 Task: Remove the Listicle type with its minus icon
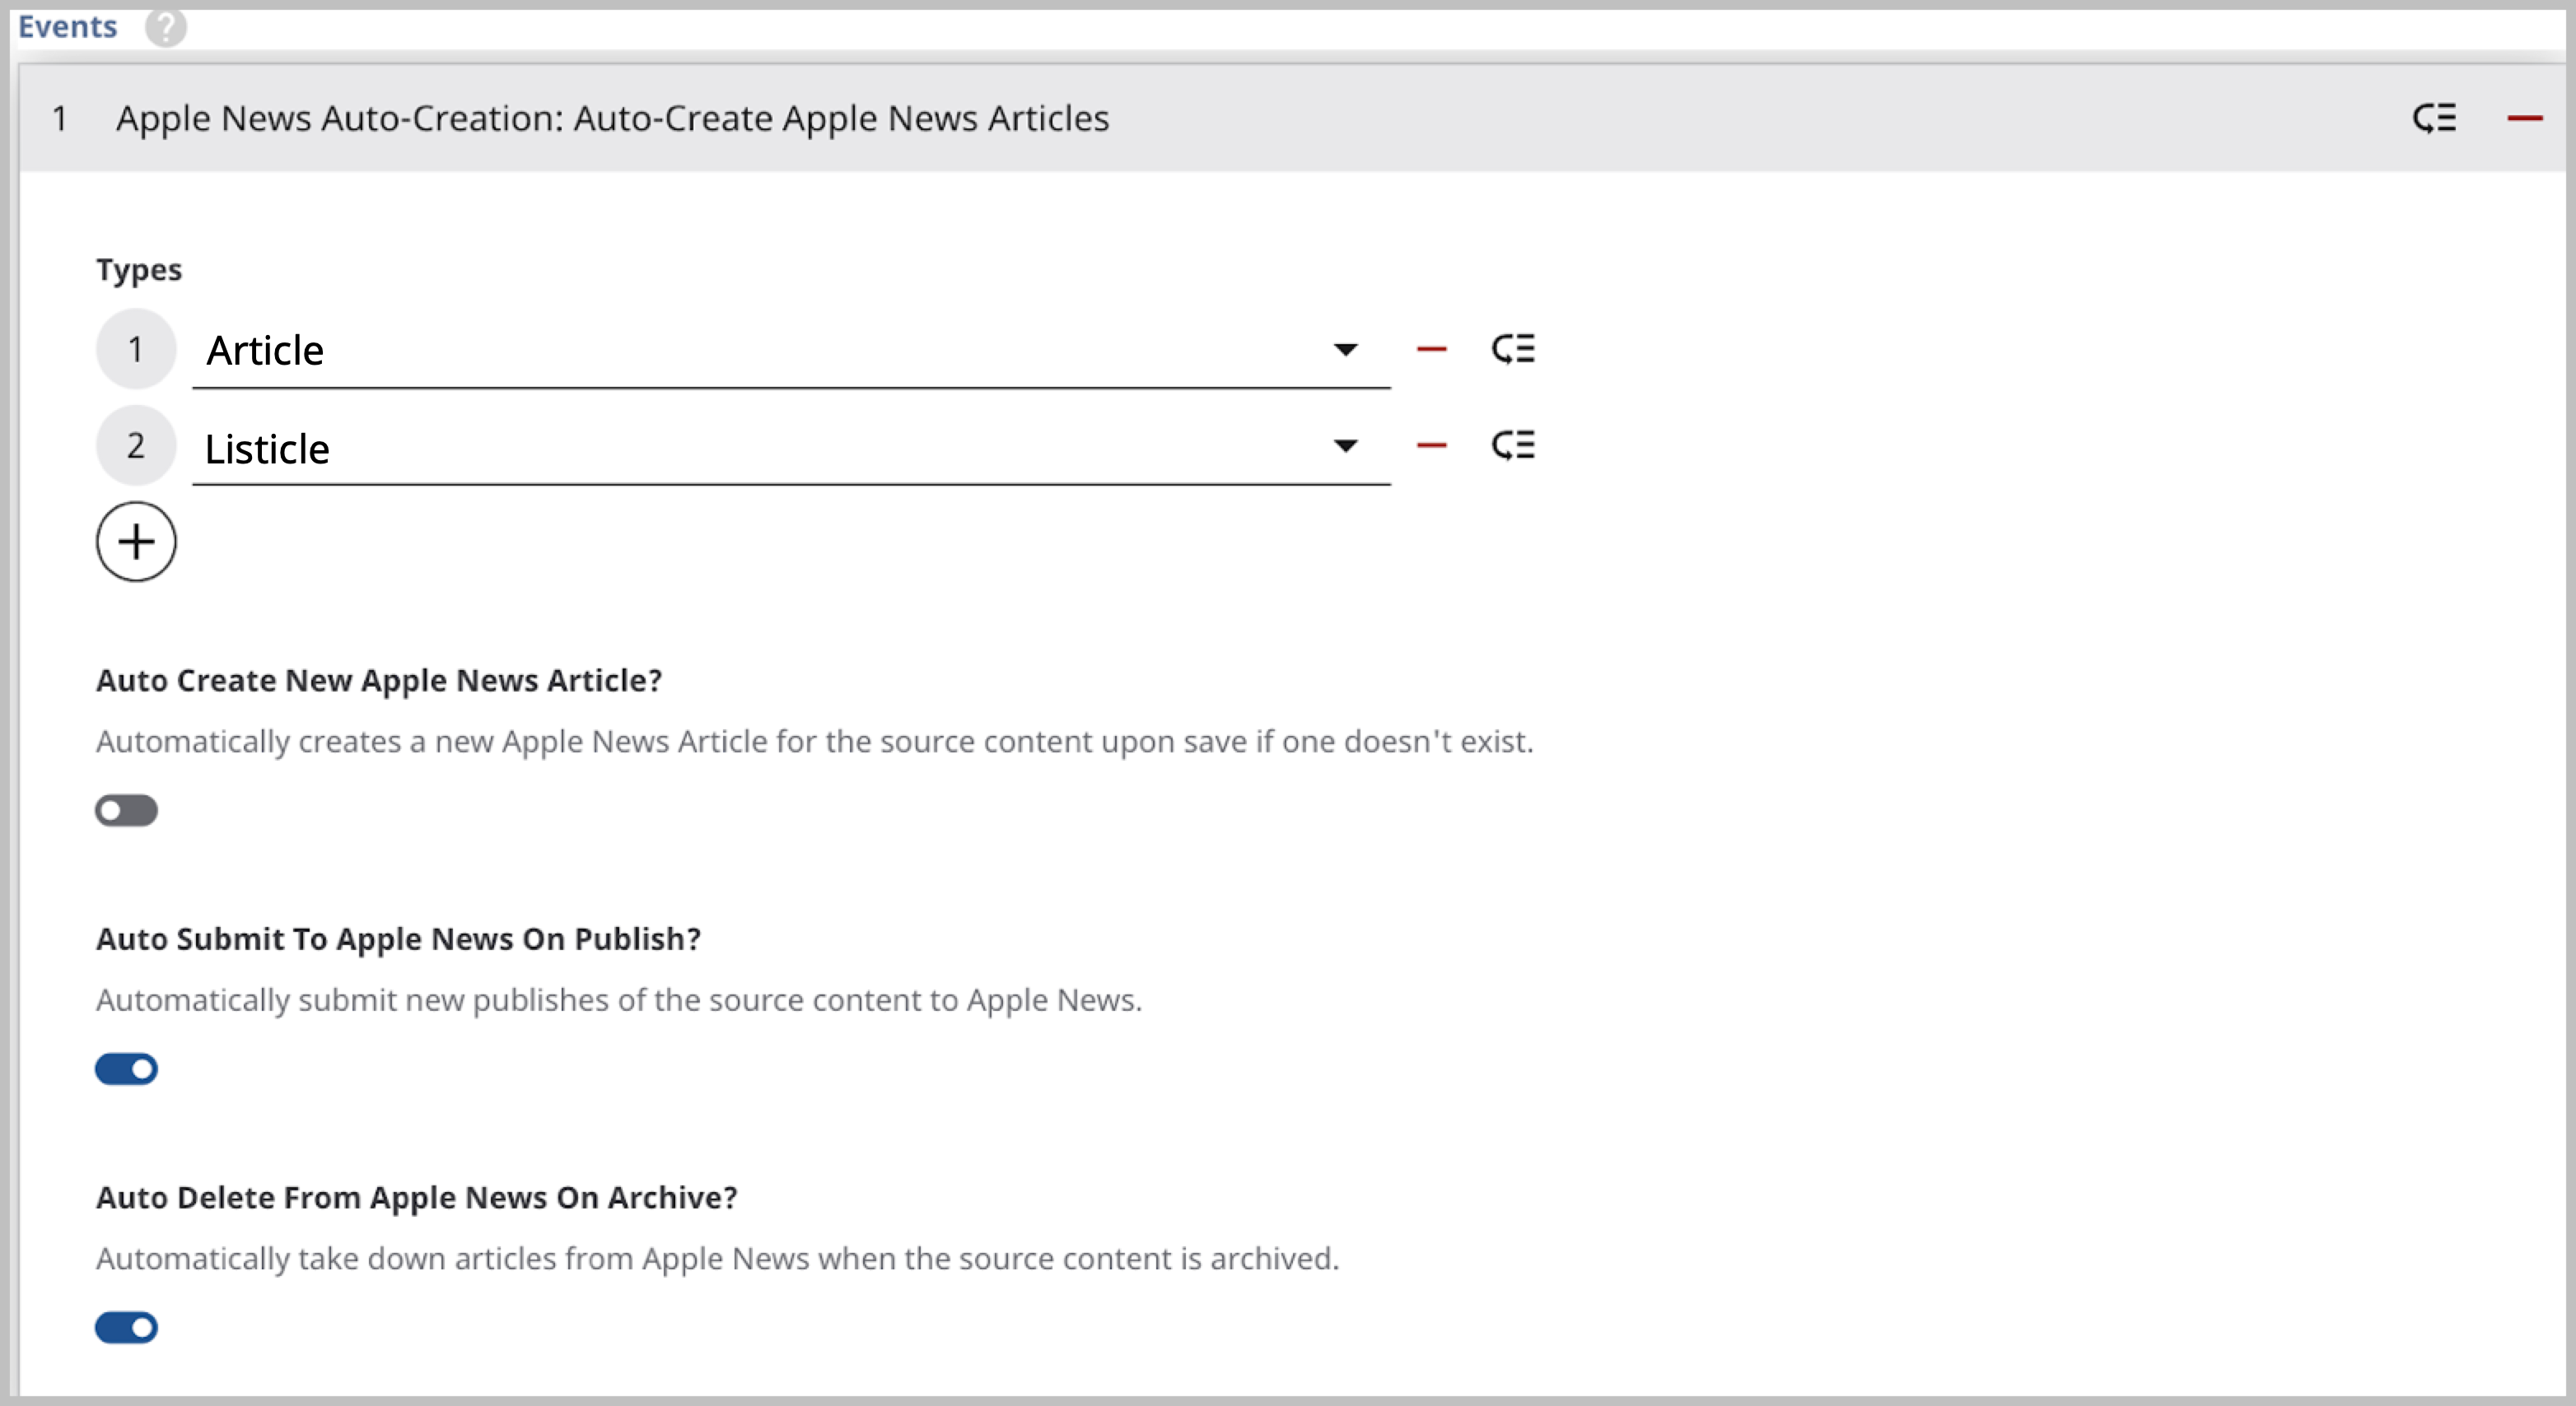point(1432,445)
